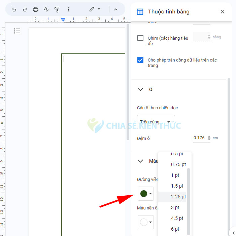Click the blue indent marker on the ruler

tap(63, 19)
